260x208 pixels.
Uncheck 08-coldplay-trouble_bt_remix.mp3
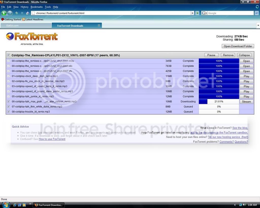click(x=8, y=112)
